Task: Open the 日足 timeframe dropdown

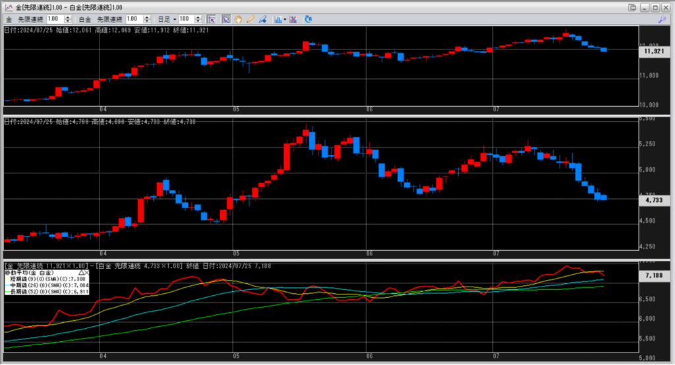Action: [174, 20]
